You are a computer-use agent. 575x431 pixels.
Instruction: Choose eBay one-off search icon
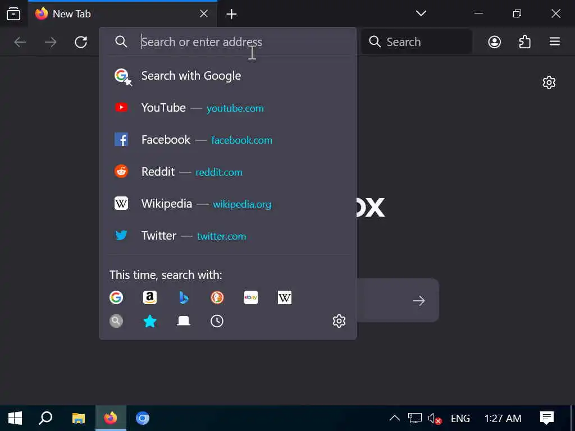251,297
